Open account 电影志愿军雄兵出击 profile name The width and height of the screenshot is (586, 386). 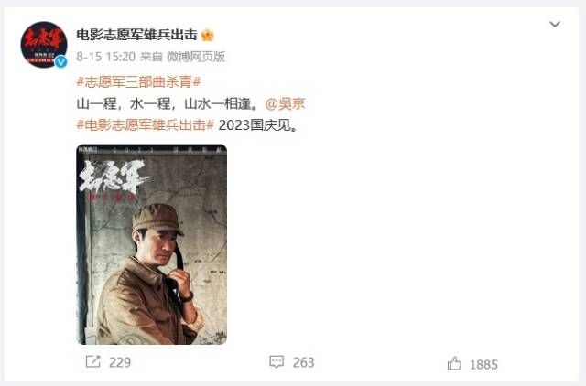pyautogui.click(x=136, y=35)
